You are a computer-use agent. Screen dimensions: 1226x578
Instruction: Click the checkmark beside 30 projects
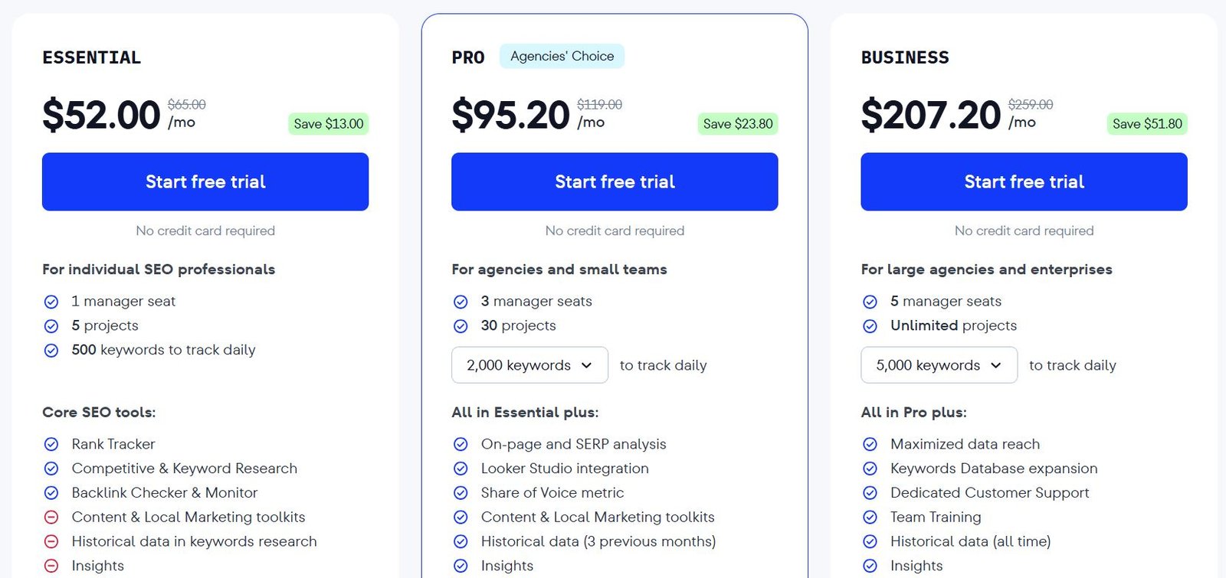pyautogui.click(x=461, y=326)
